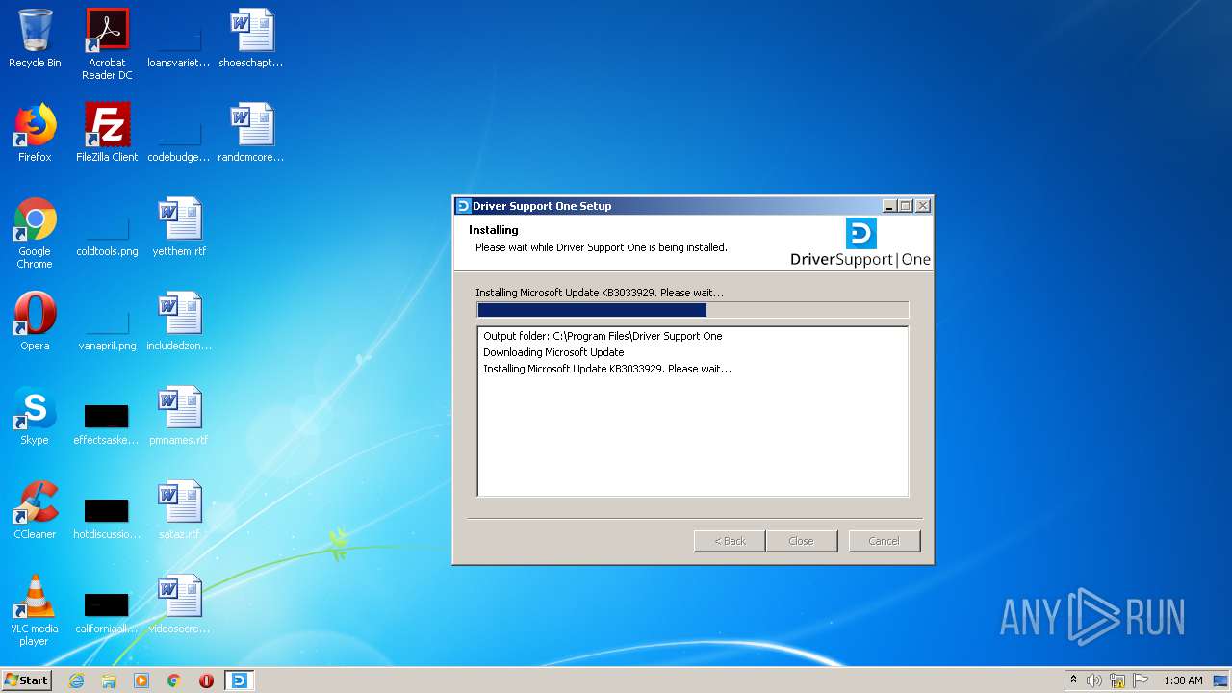The image size is (1232, 693).
Task: Select the includedzon document icon
Action: pos(179,321)
